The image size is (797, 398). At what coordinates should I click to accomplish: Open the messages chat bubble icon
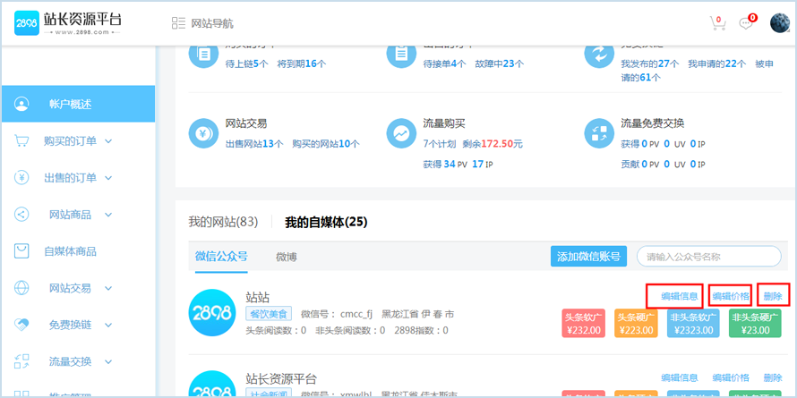(x=745, y=23)
